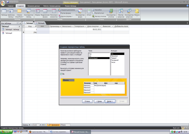Select field Организация in Поля list

click(99, 58)
